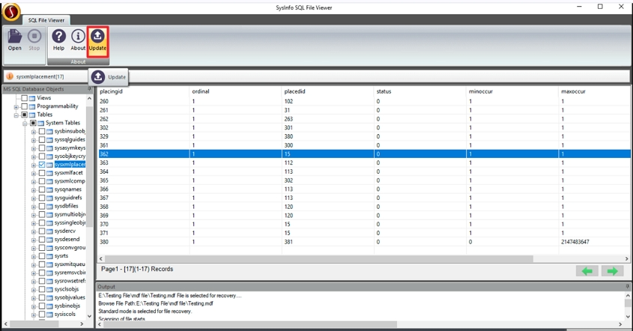Image resolution: width=633 pixels, height=331 pixels.
Task: Check the Views checkbox in the tree
Action: [x=25, y=98]
